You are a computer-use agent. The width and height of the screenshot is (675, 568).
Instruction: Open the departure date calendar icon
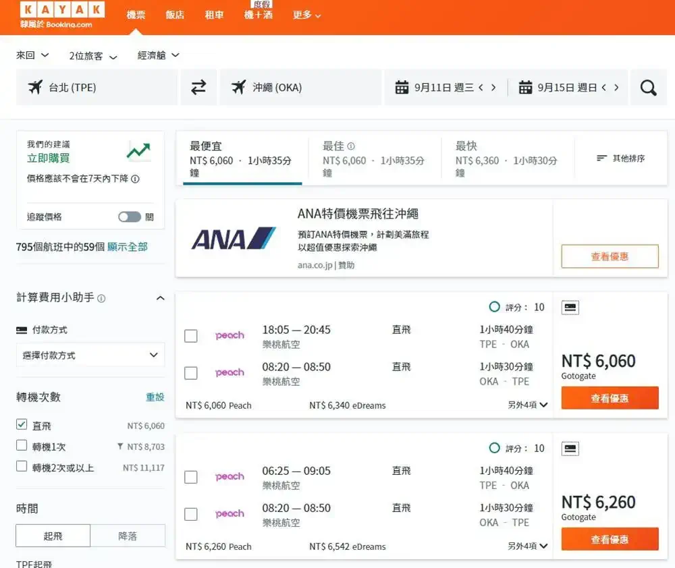click(402, 87)
